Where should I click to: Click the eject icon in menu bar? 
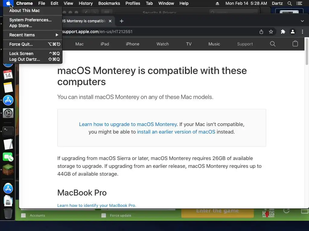coord(217,3)
